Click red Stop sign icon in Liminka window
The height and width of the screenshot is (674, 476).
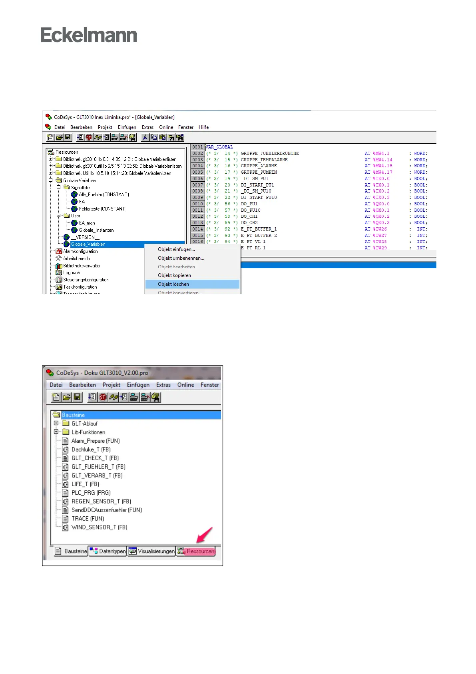(x=89, y=137)
